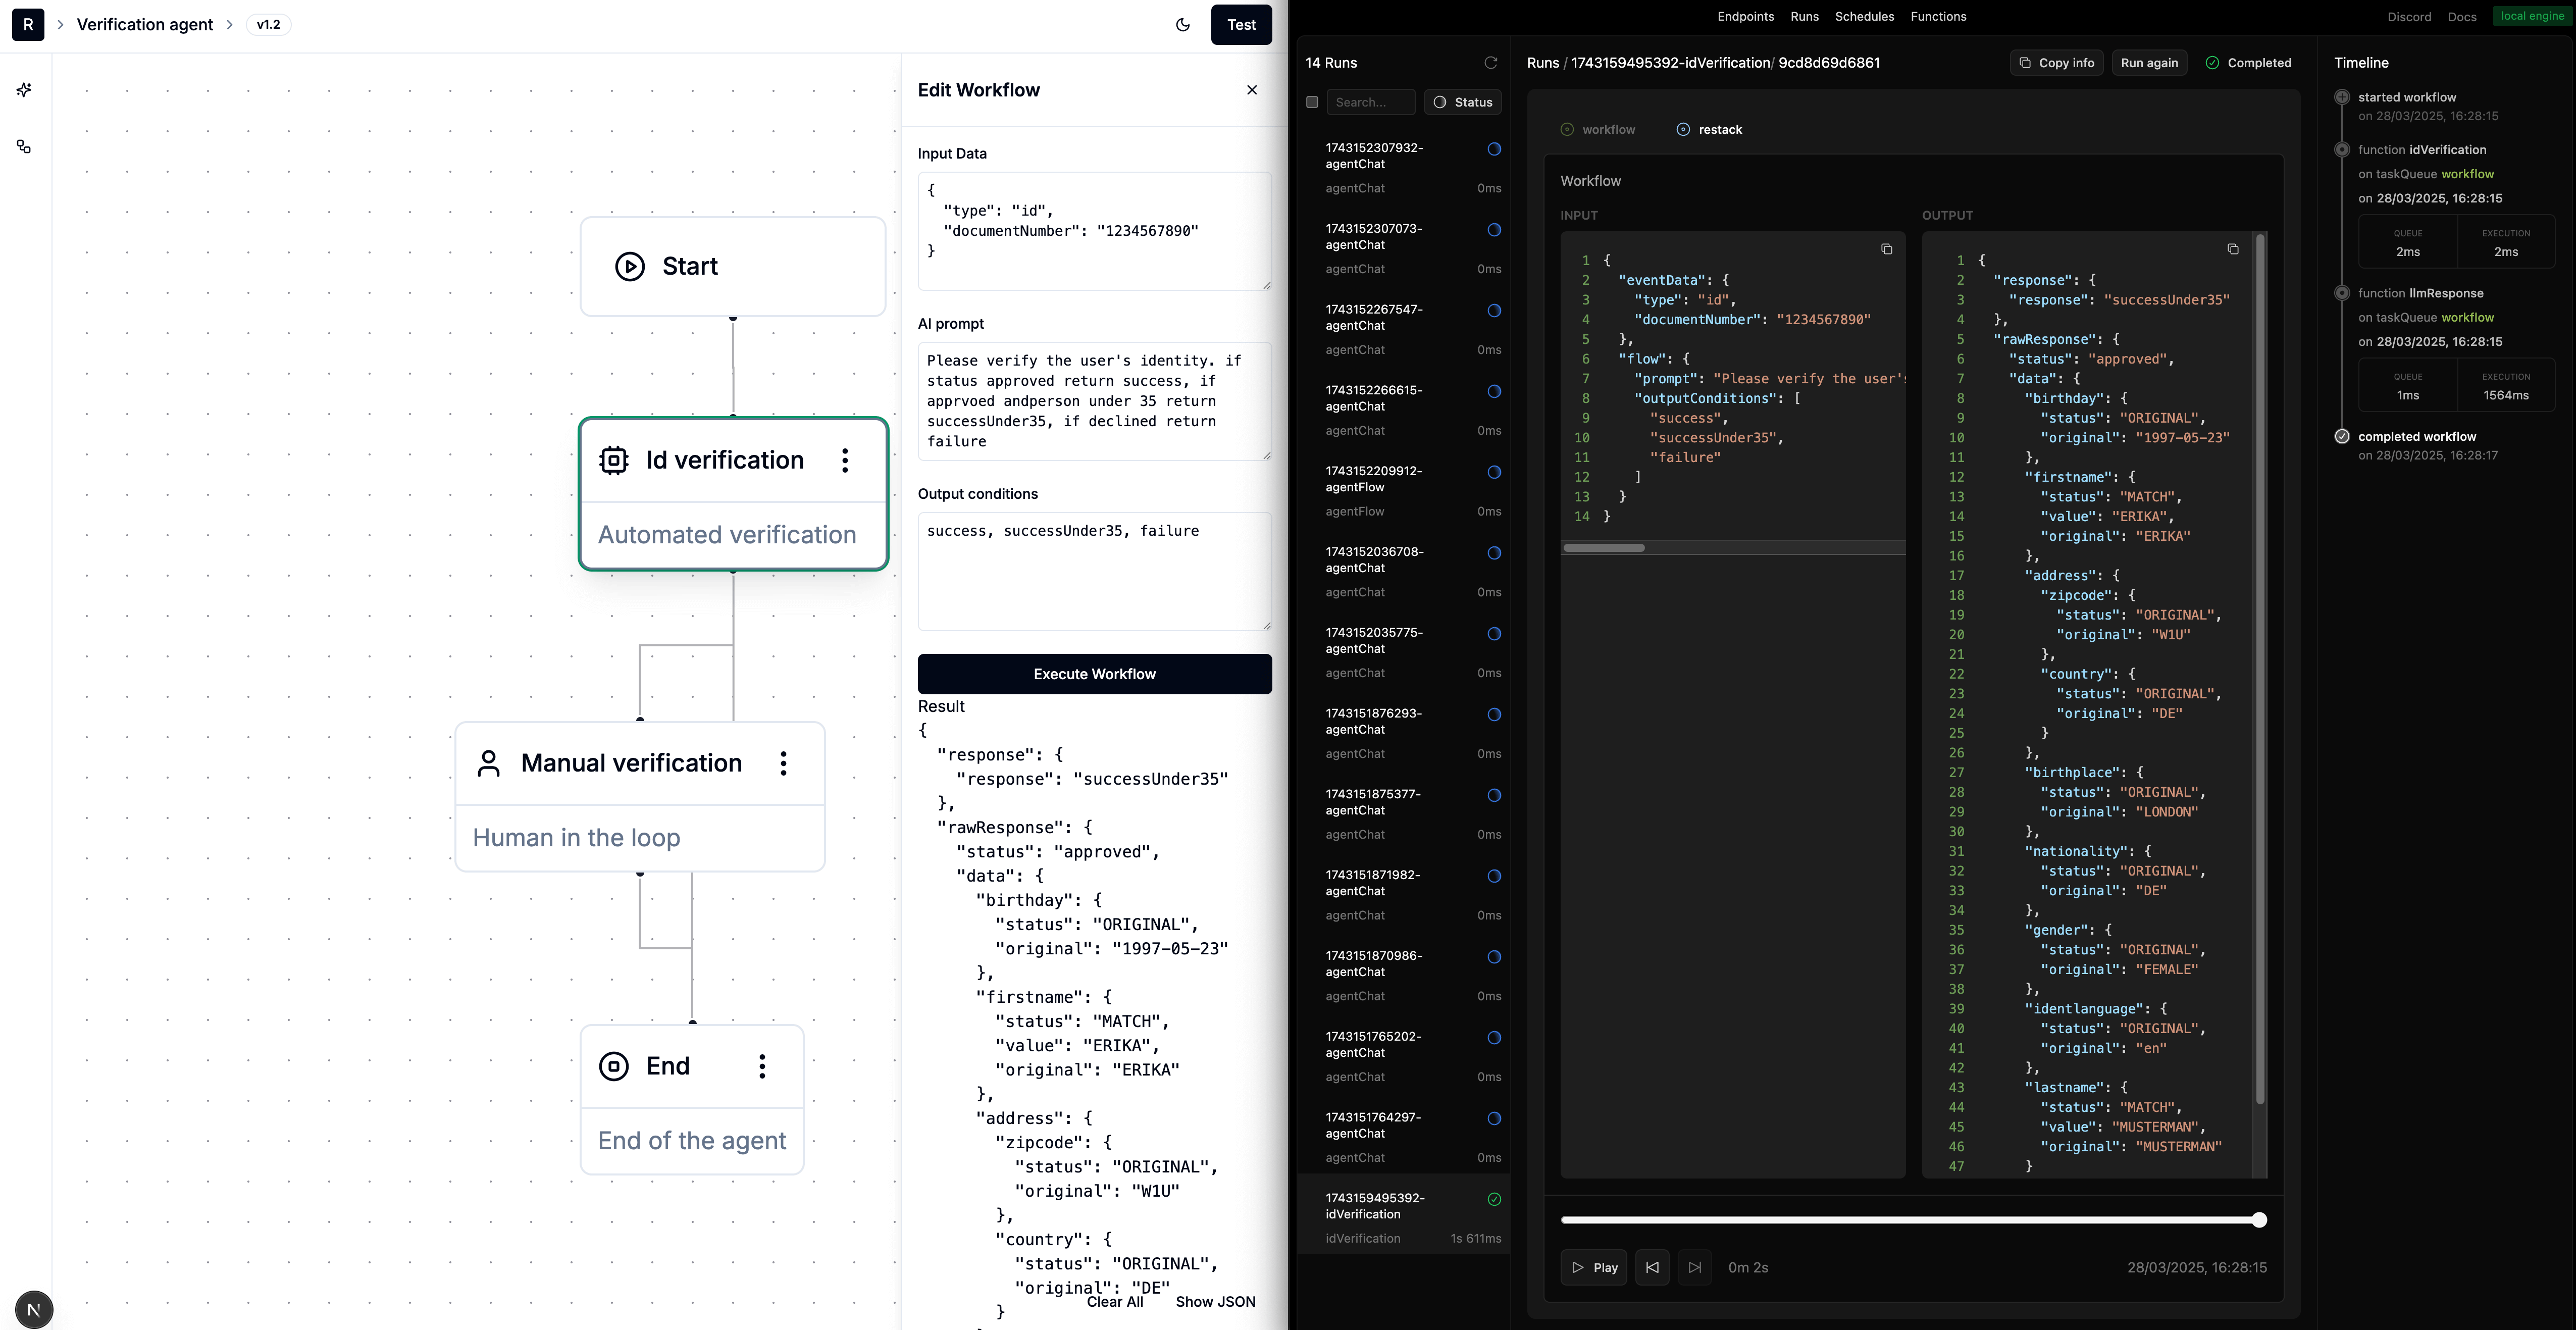The height and width of the screenshot is (1330, 2576).
Task: Click Run again for this run
Action: tap(2149, 62)
